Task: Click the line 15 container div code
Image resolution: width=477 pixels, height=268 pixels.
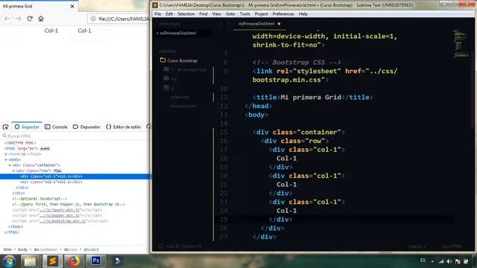Action: click(x=298, y=133)
